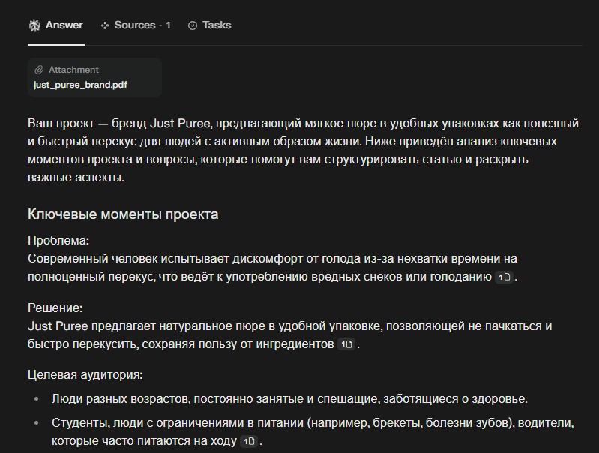Viewport: 599px width, 453px height.
Task: Click the citation badge after "на ходу"
Action: click(250, 441)
